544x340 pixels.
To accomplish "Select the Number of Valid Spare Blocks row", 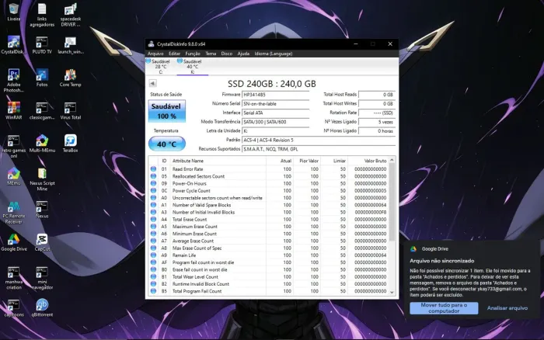I will [x=269, y=205].
